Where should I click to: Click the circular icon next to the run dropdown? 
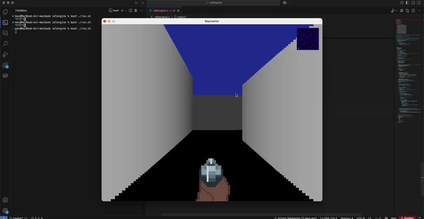click(402, 11)
